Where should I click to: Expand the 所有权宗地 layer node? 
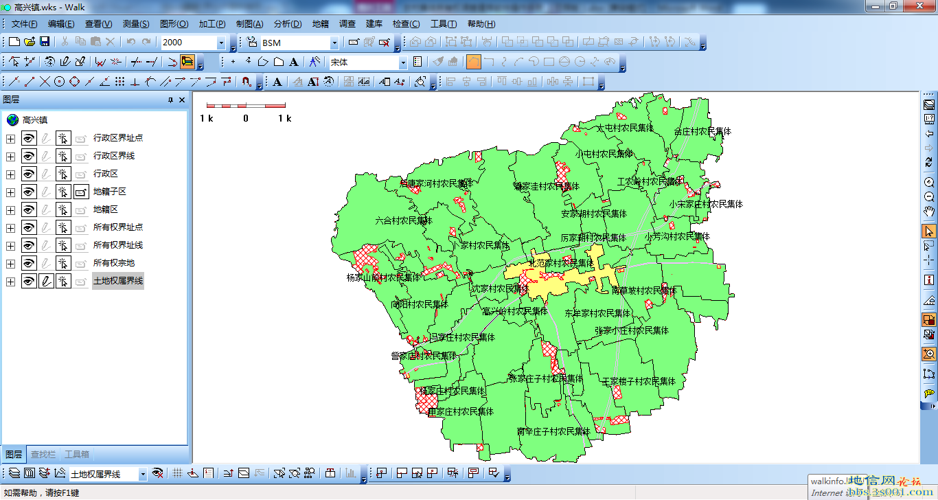coord(10,263)
